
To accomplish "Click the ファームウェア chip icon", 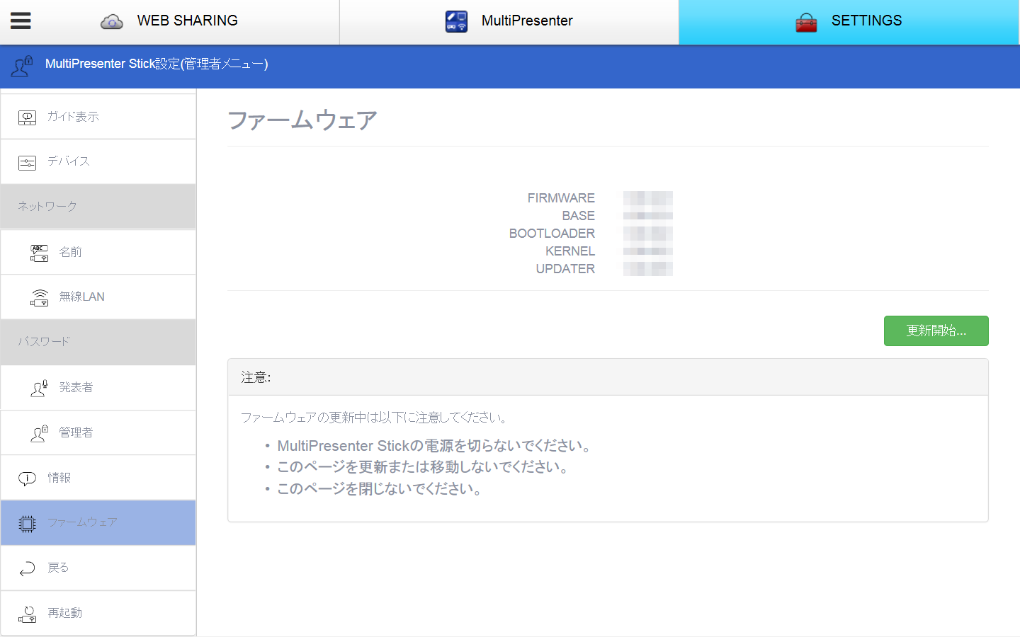I will (27, 522).
